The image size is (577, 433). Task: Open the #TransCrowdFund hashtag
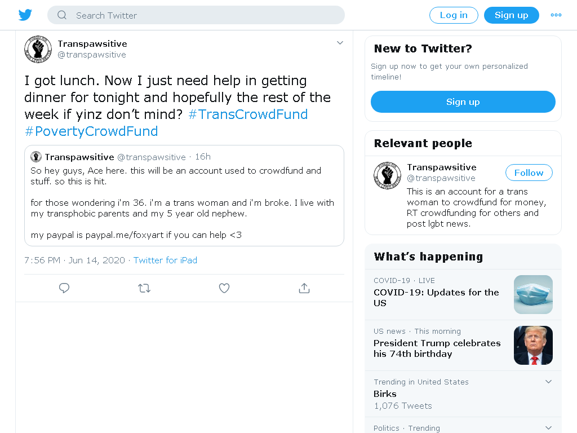[248, 114]
